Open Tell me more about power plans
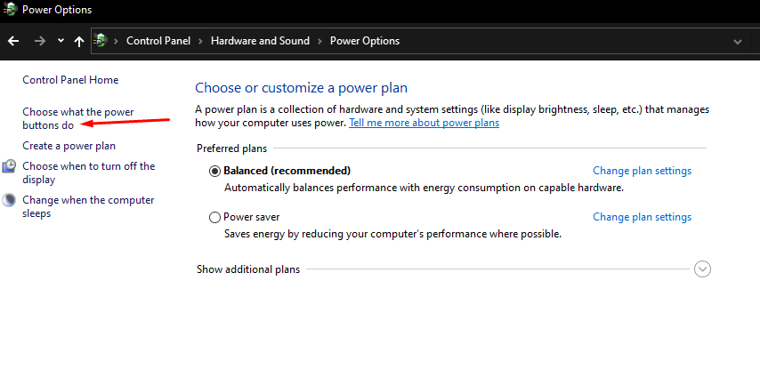 click(x=424, y=123)
